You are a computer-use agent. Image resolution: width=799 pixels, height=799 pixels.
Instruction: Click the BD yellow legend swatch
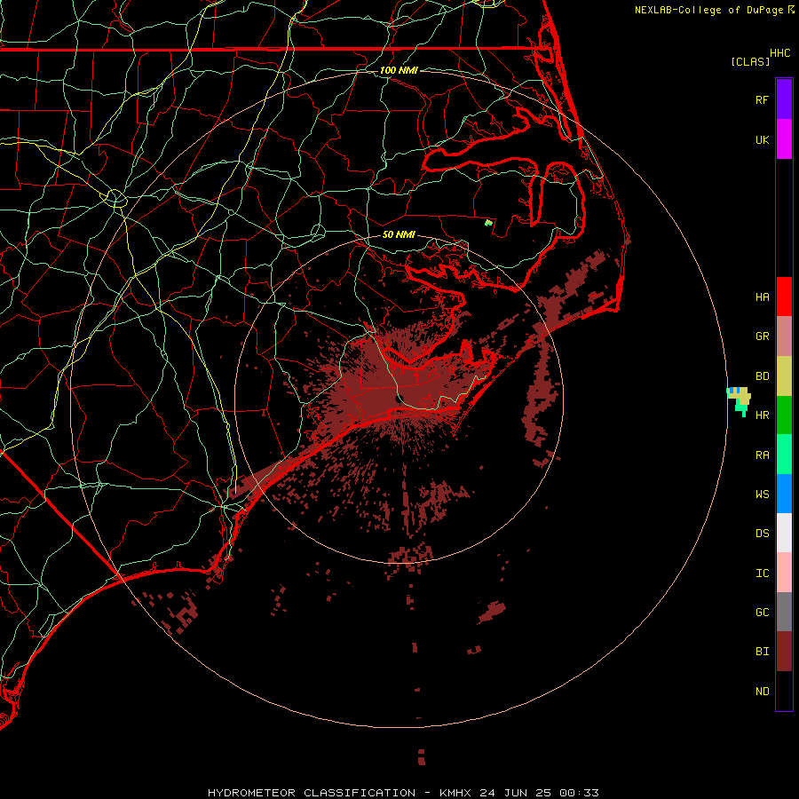[784, 376]
